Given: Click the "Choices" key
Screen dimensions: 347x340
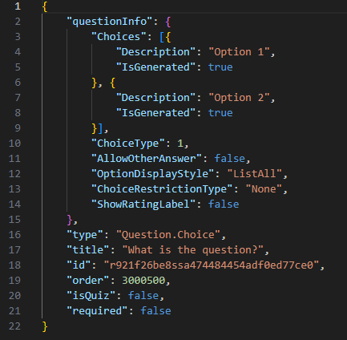Looking at the screenshot, I should coord(119,37).
